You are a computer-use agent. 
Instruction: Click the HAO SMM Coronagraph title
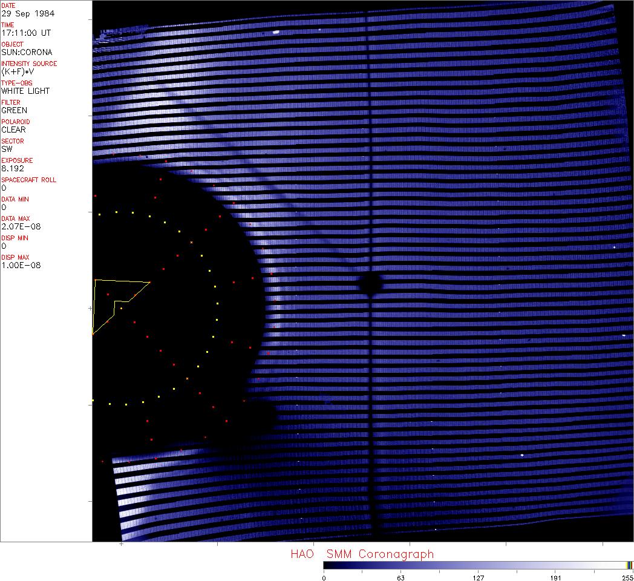tap(362, 554)
